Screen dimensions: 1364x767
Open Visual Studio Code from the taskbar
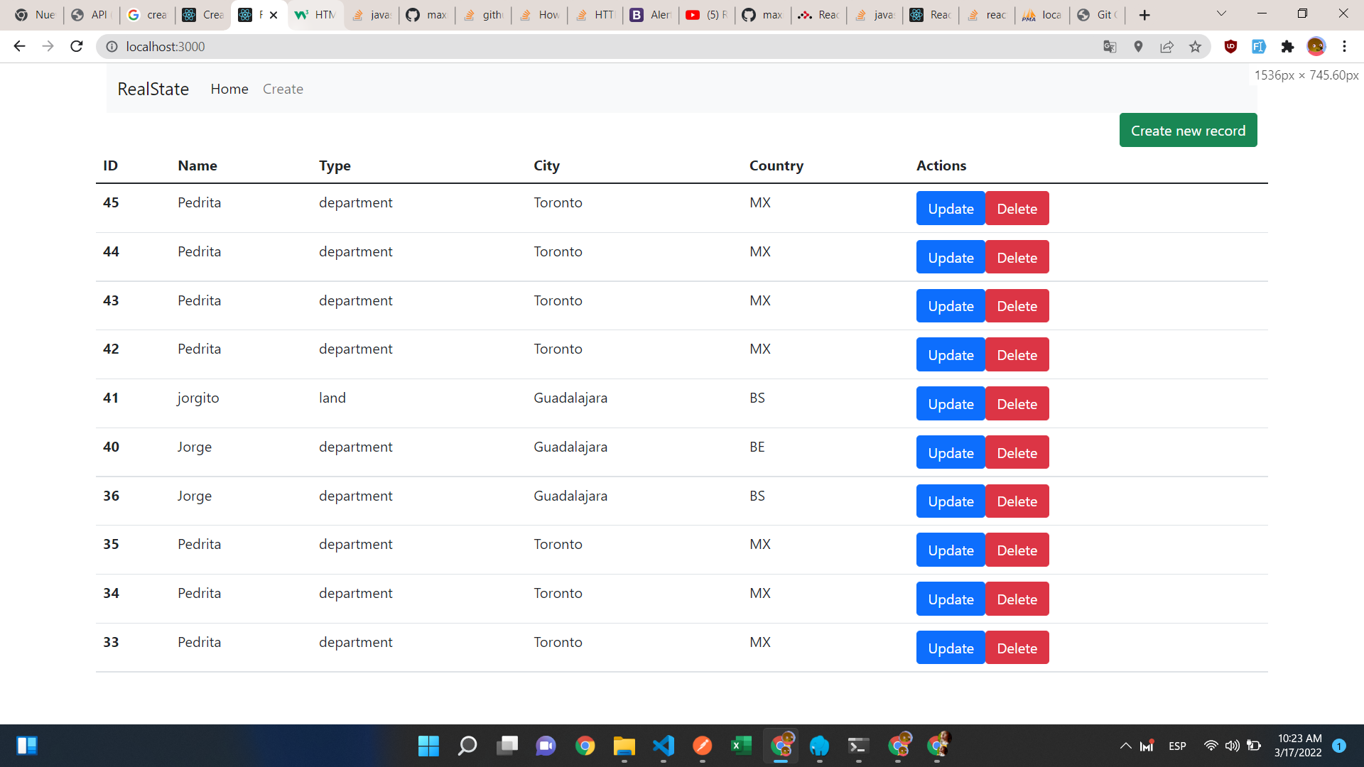[x=663, y=746]
